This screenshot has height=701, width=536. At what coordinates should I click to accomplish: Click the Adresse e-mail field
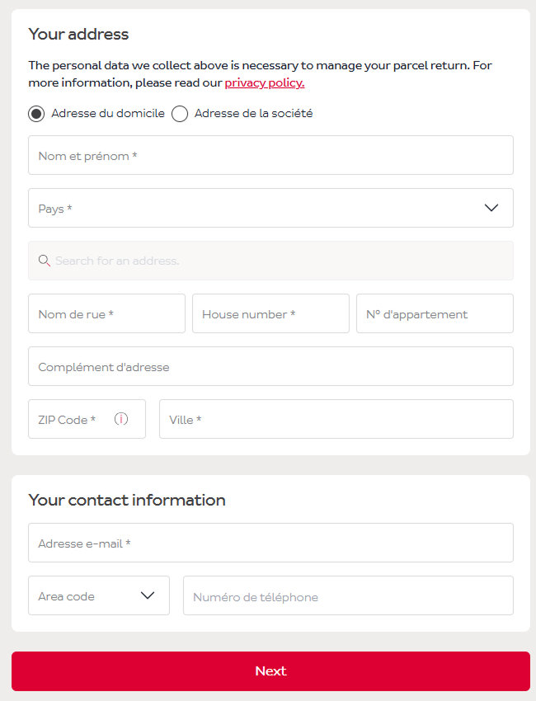tap(270, 543)
